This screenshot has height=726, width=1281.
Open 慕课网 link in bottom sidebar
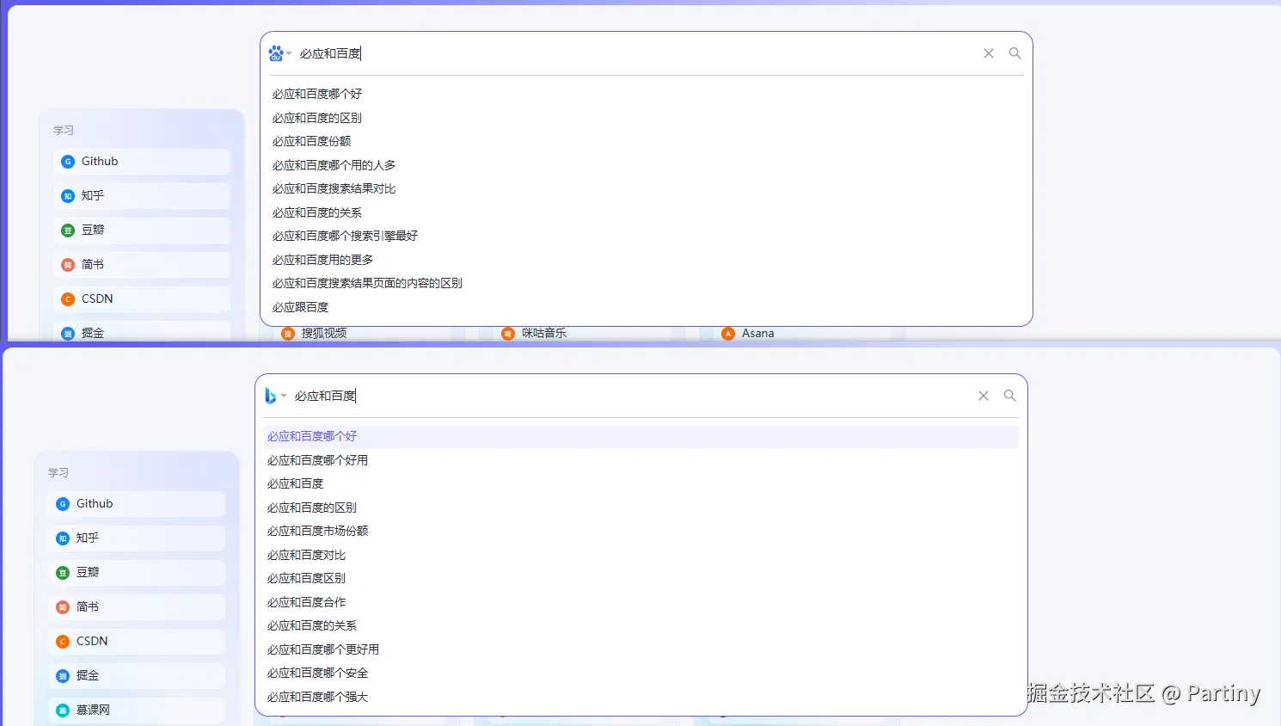[x=137, y=711]
